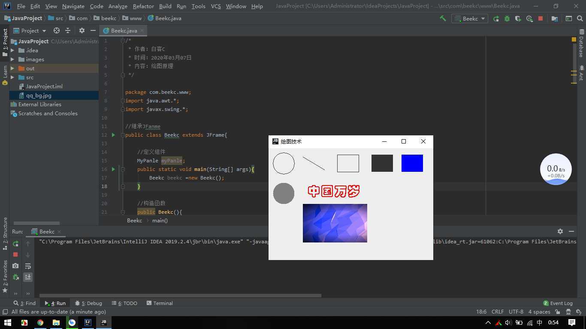Open the VCS menu
Viewport: 586px width, 329px height.
pyautogui.click(x=216, y=6)
